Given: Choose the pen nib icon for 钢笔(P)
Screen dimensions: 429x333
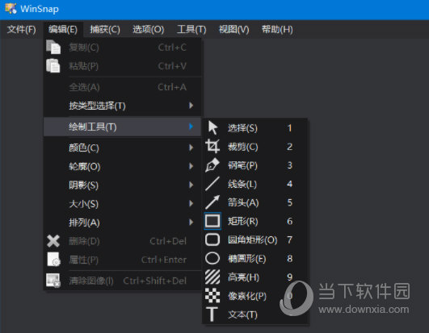Looking at the screenshot, I should (x=212, y=164).
